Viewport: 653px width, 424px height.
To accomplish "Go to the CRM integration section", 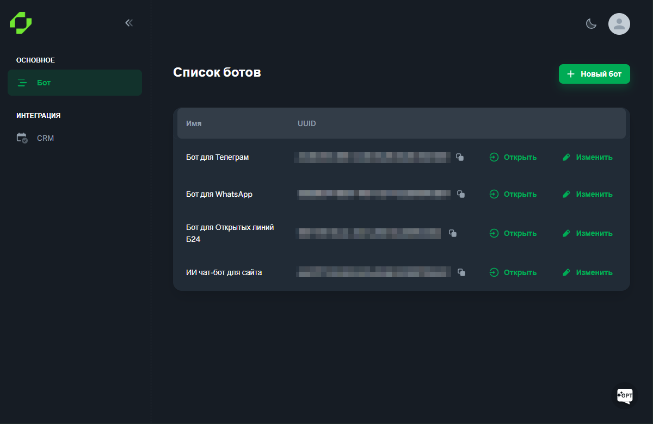I will [x=45, y=138].
